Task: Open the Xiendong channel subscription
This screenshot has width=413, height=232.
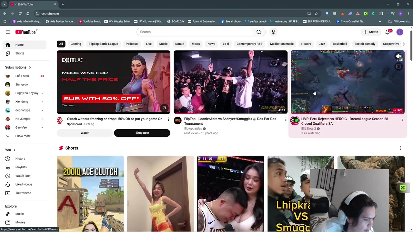Action: click(25, 101)
